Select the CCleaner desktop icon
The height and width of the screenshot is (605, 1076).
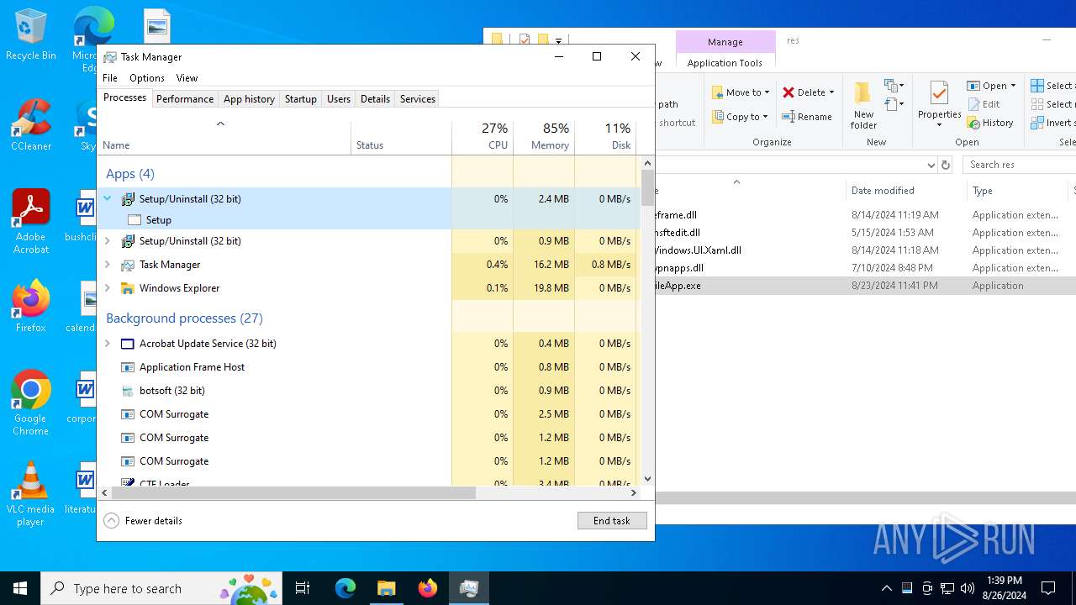(31, 126)
